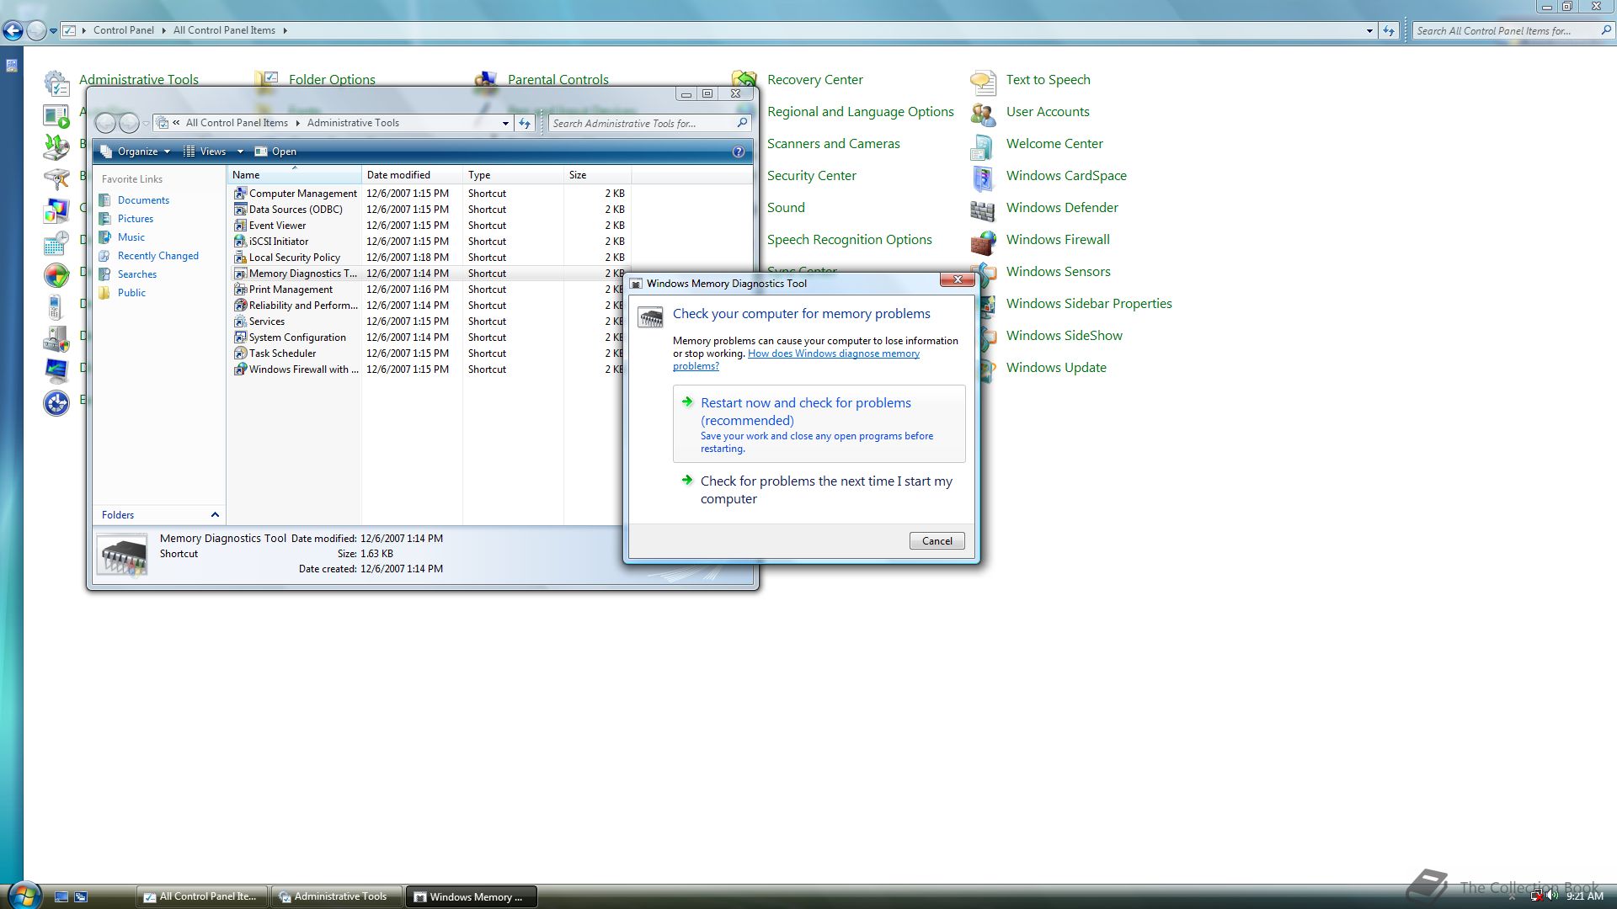Screen dimensions: 1617x909
Task: Close the Windows Memory Diagnostics Tool dialog
Action: tap(957, 279)
